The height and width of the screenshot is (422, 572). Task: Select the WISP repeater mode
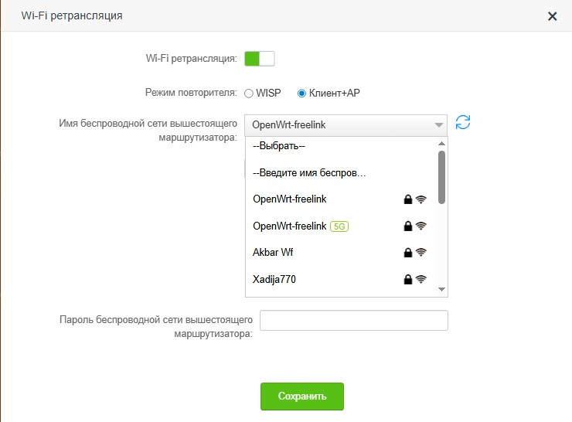click(249, 94)
